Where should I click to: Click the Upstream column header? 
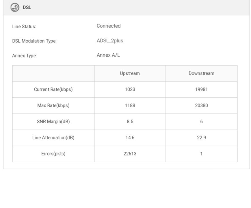coord(130,73)
